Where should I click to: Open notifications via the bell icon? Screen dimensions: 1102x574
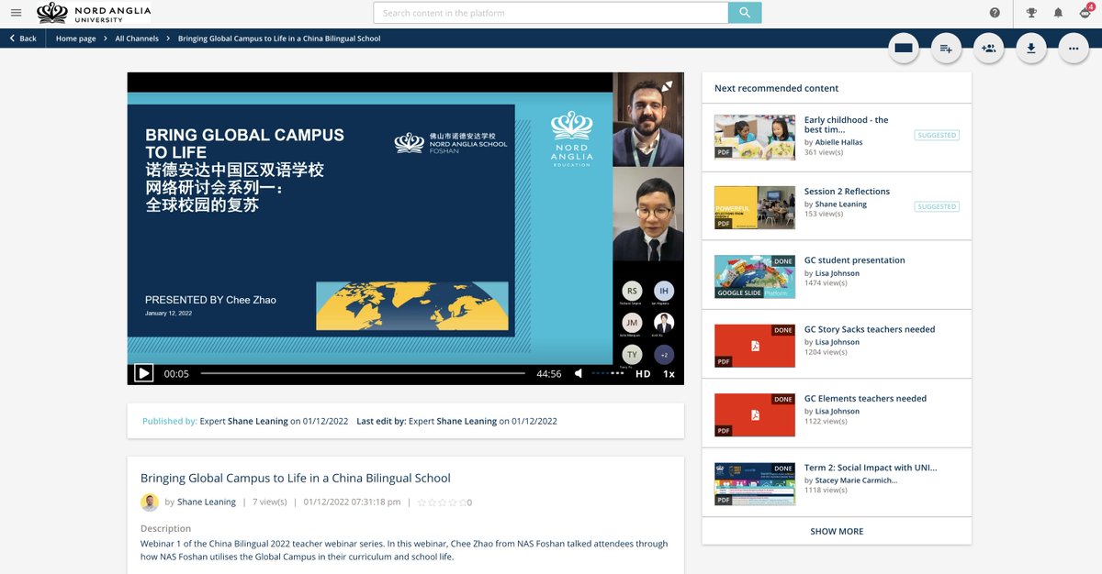click(x=1059, y=12)
